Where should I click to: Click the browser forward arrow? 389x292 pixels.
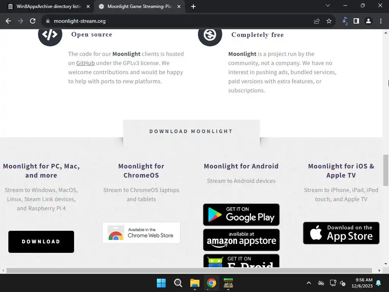pos(21,21)
